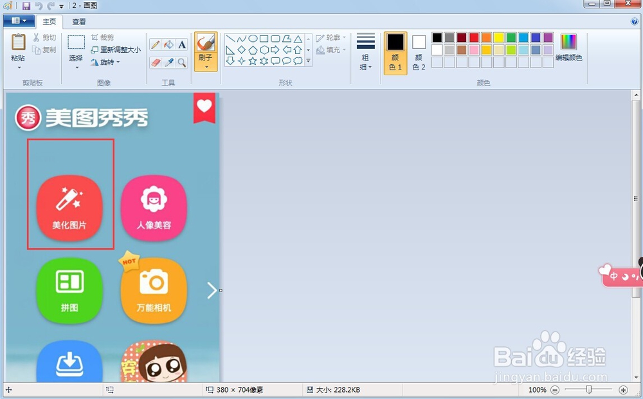This screenshot has height=399, width=643.
Task: Select the Magnifier tool
Action: tap(182, 62)
